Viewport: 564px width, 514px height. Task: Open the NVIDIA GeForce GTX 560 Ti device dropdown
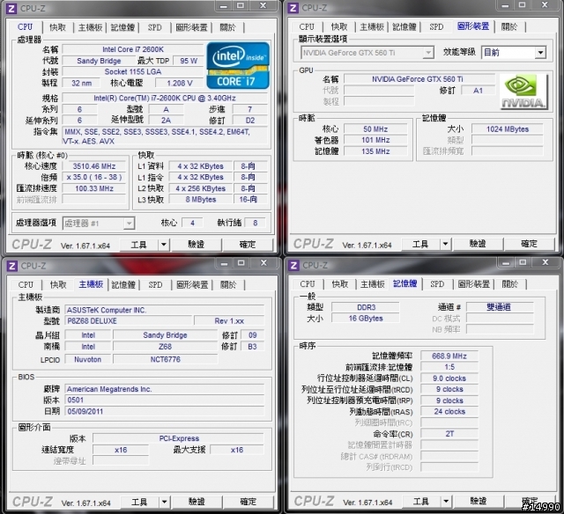click(367, 53)
